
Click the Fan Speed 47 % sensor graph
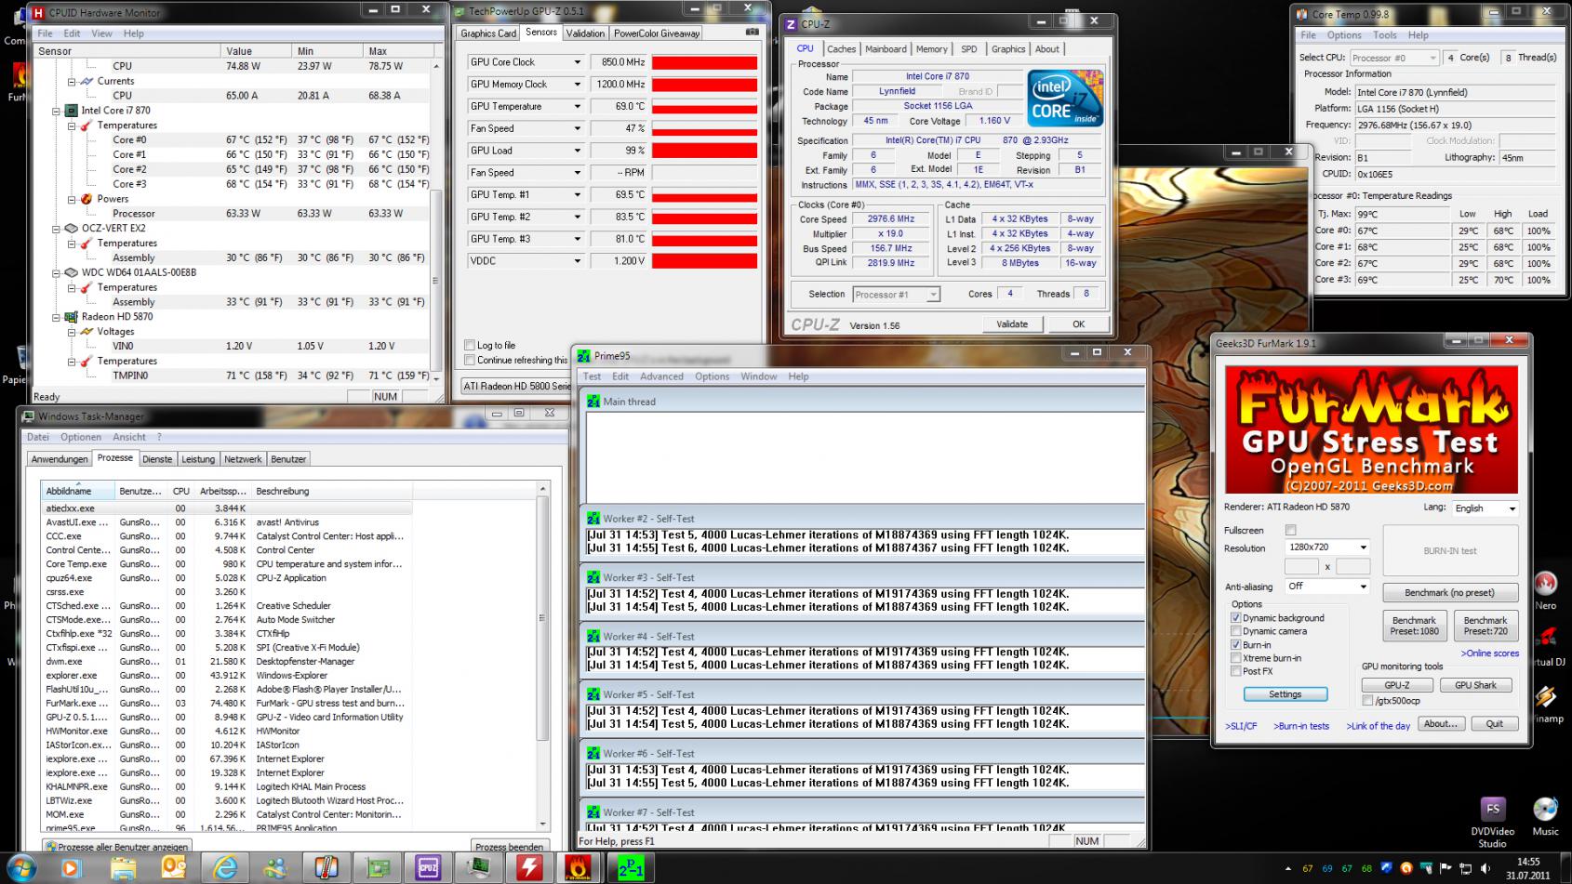coord(704,128)
